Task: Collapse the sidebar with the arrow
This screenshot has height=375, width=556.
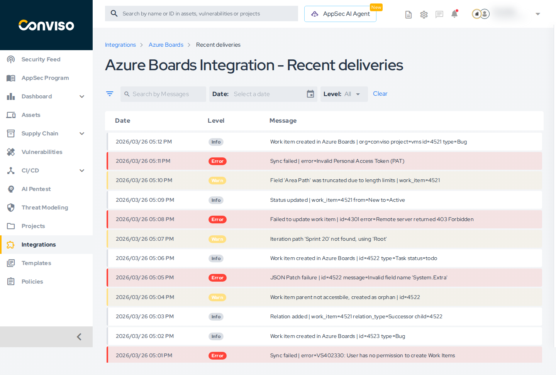Action: point(79,337)
